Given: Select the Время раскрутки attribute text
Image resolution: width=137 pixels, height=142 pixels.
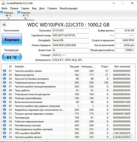Looking at the screenshot, I should [x=24, y=75].
